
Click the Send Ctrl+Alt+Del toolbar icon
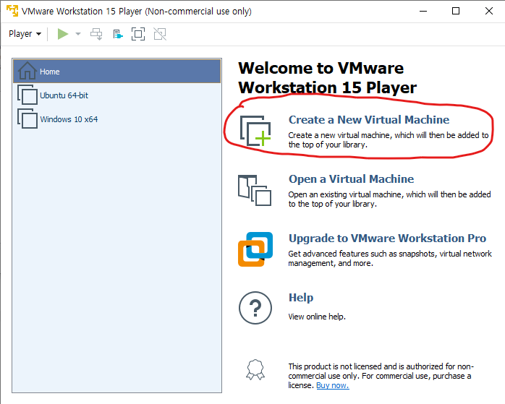tap(96, 34)
